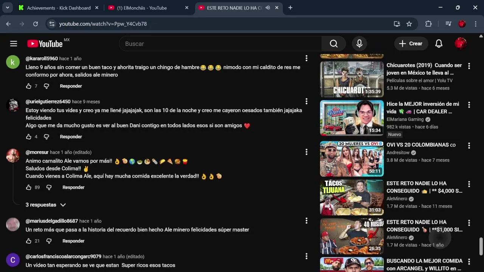Click the URL address bar
Viewport: 484px width, 272px height.
pyautogui.click(x=223, y=24)
